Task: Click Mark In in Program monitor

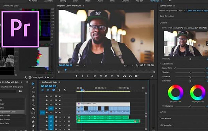Action: (82, 76)
